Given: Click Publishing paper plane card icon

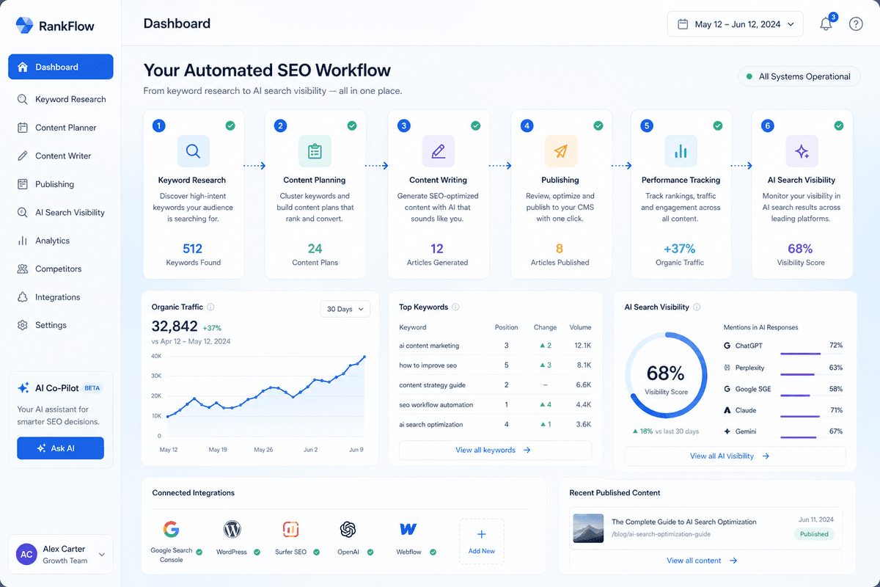Looking at the screenshot, I should (x=560, y=151).
